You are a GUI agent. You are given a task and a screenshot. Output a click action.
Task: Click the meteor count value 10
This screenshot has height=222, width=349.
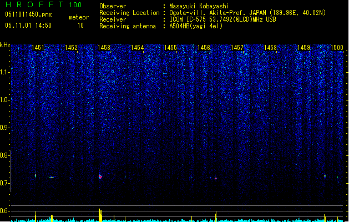click(x=80, y=26)
